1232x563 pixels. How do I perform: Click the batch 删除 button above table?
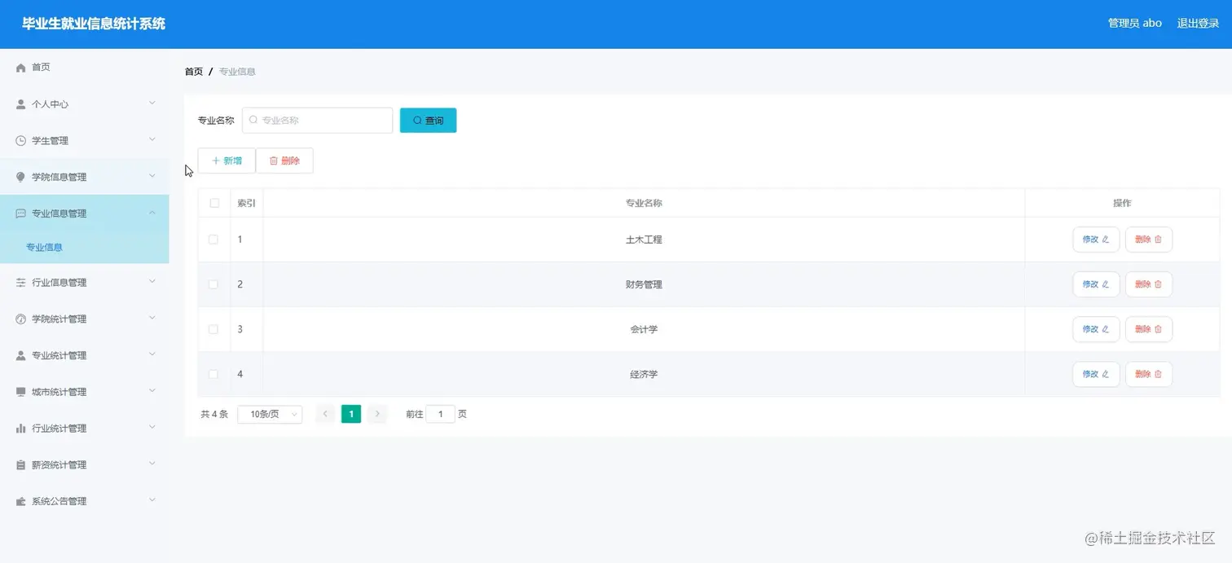tap(284, 161)
